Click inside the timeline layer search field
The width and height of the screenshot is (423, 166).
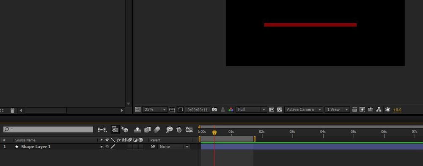click(48, 129)
